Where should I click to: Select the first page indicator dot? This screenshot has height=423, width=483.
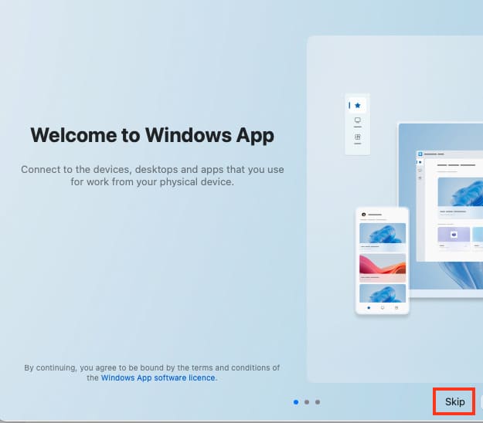tap(297, 402)
